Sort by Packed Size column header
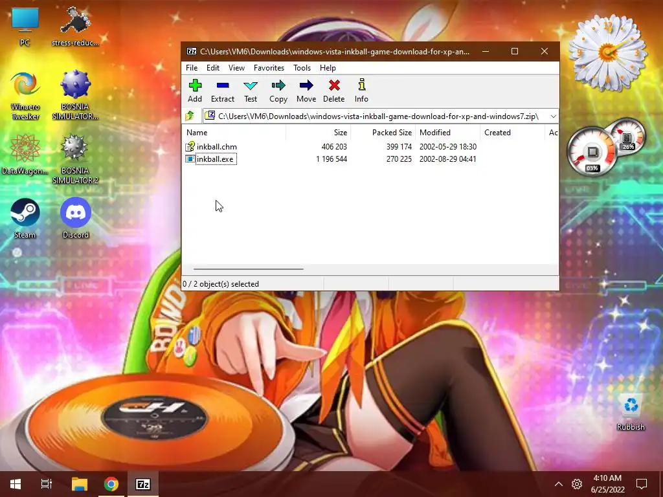 coord(383,132)
